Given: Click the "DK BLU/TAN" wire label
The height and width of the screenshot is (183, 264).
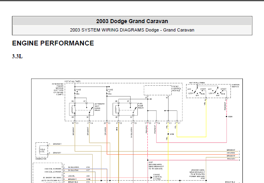Looking at the screenshot, I should 73,170.
